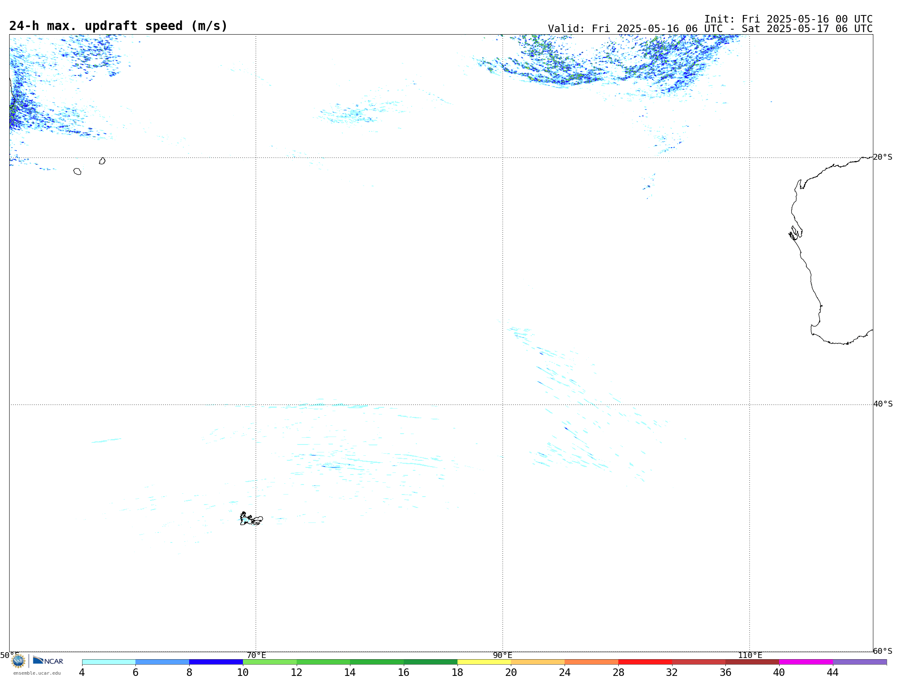Pick the purple swatch above 44 m/s
Viewport: 900px width, 678px height.
click(860, 662)
